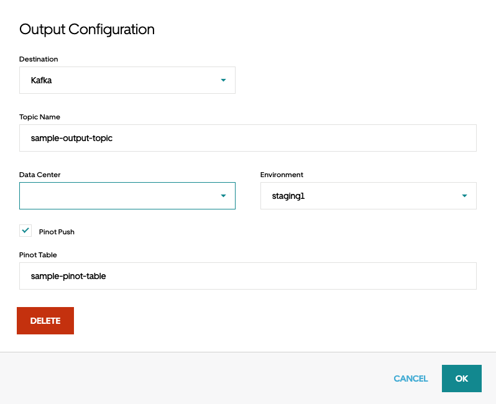Viewport: 496px width, 404px height.
Task: Click the Pinot Table field label
Action: 38,255
